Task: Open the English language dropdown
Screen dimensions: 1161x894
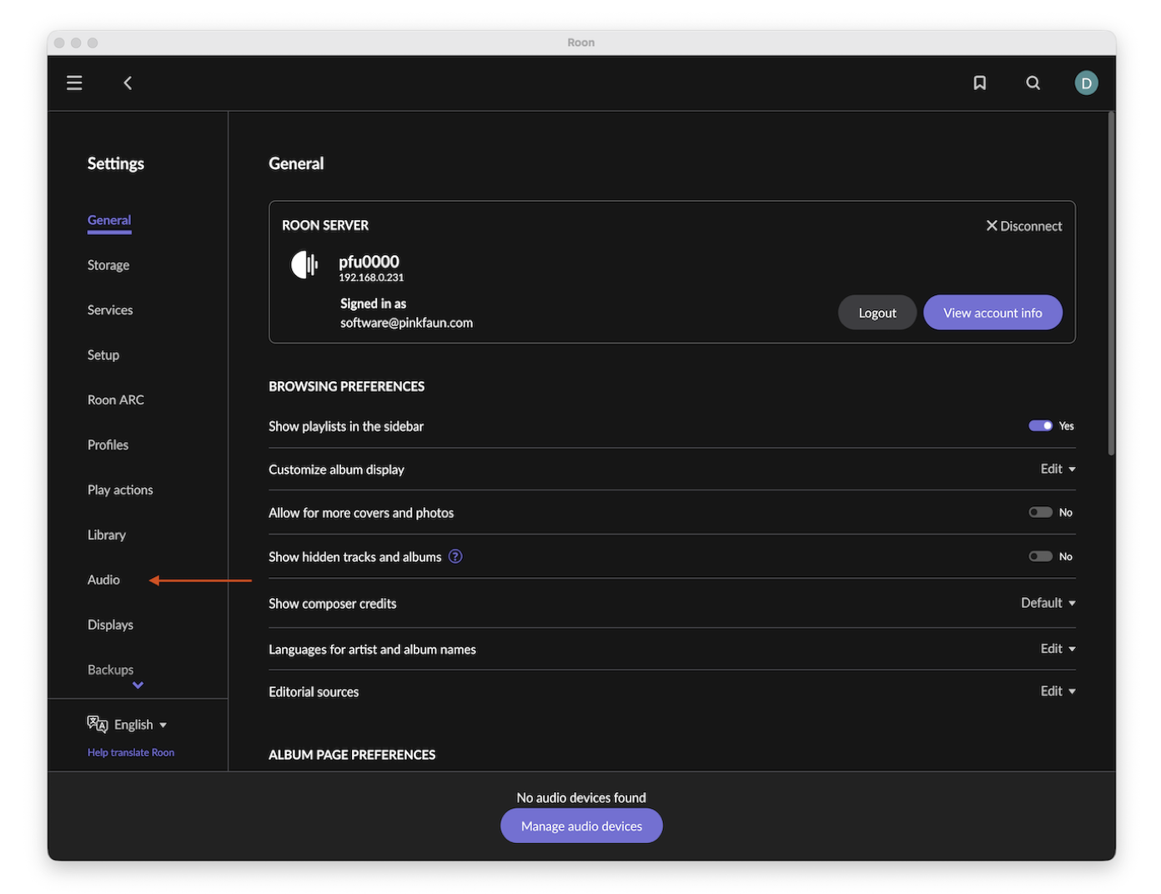Action: pos(140,725)
